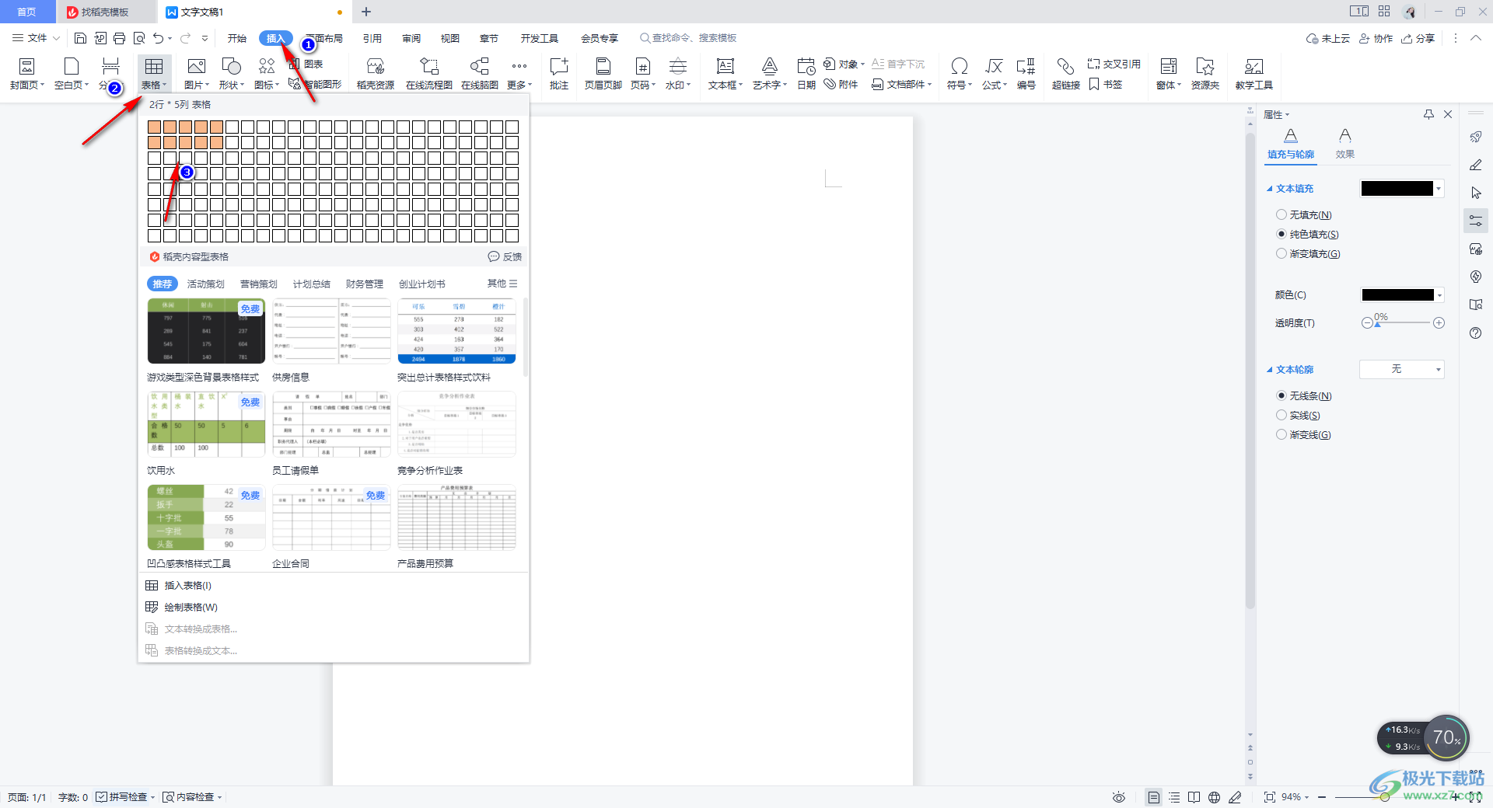Switch to the References (引用) ribbon tab

(372, 38)
